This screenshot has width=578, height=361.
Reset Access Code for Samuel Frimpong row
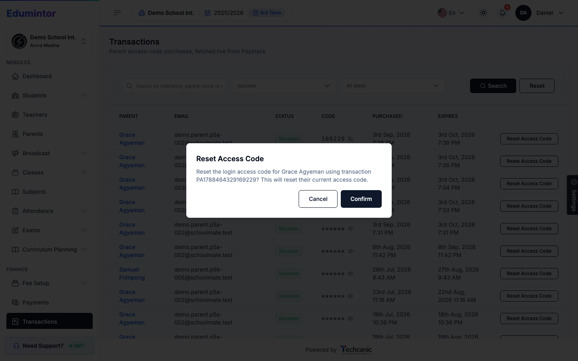coord(529,274)
